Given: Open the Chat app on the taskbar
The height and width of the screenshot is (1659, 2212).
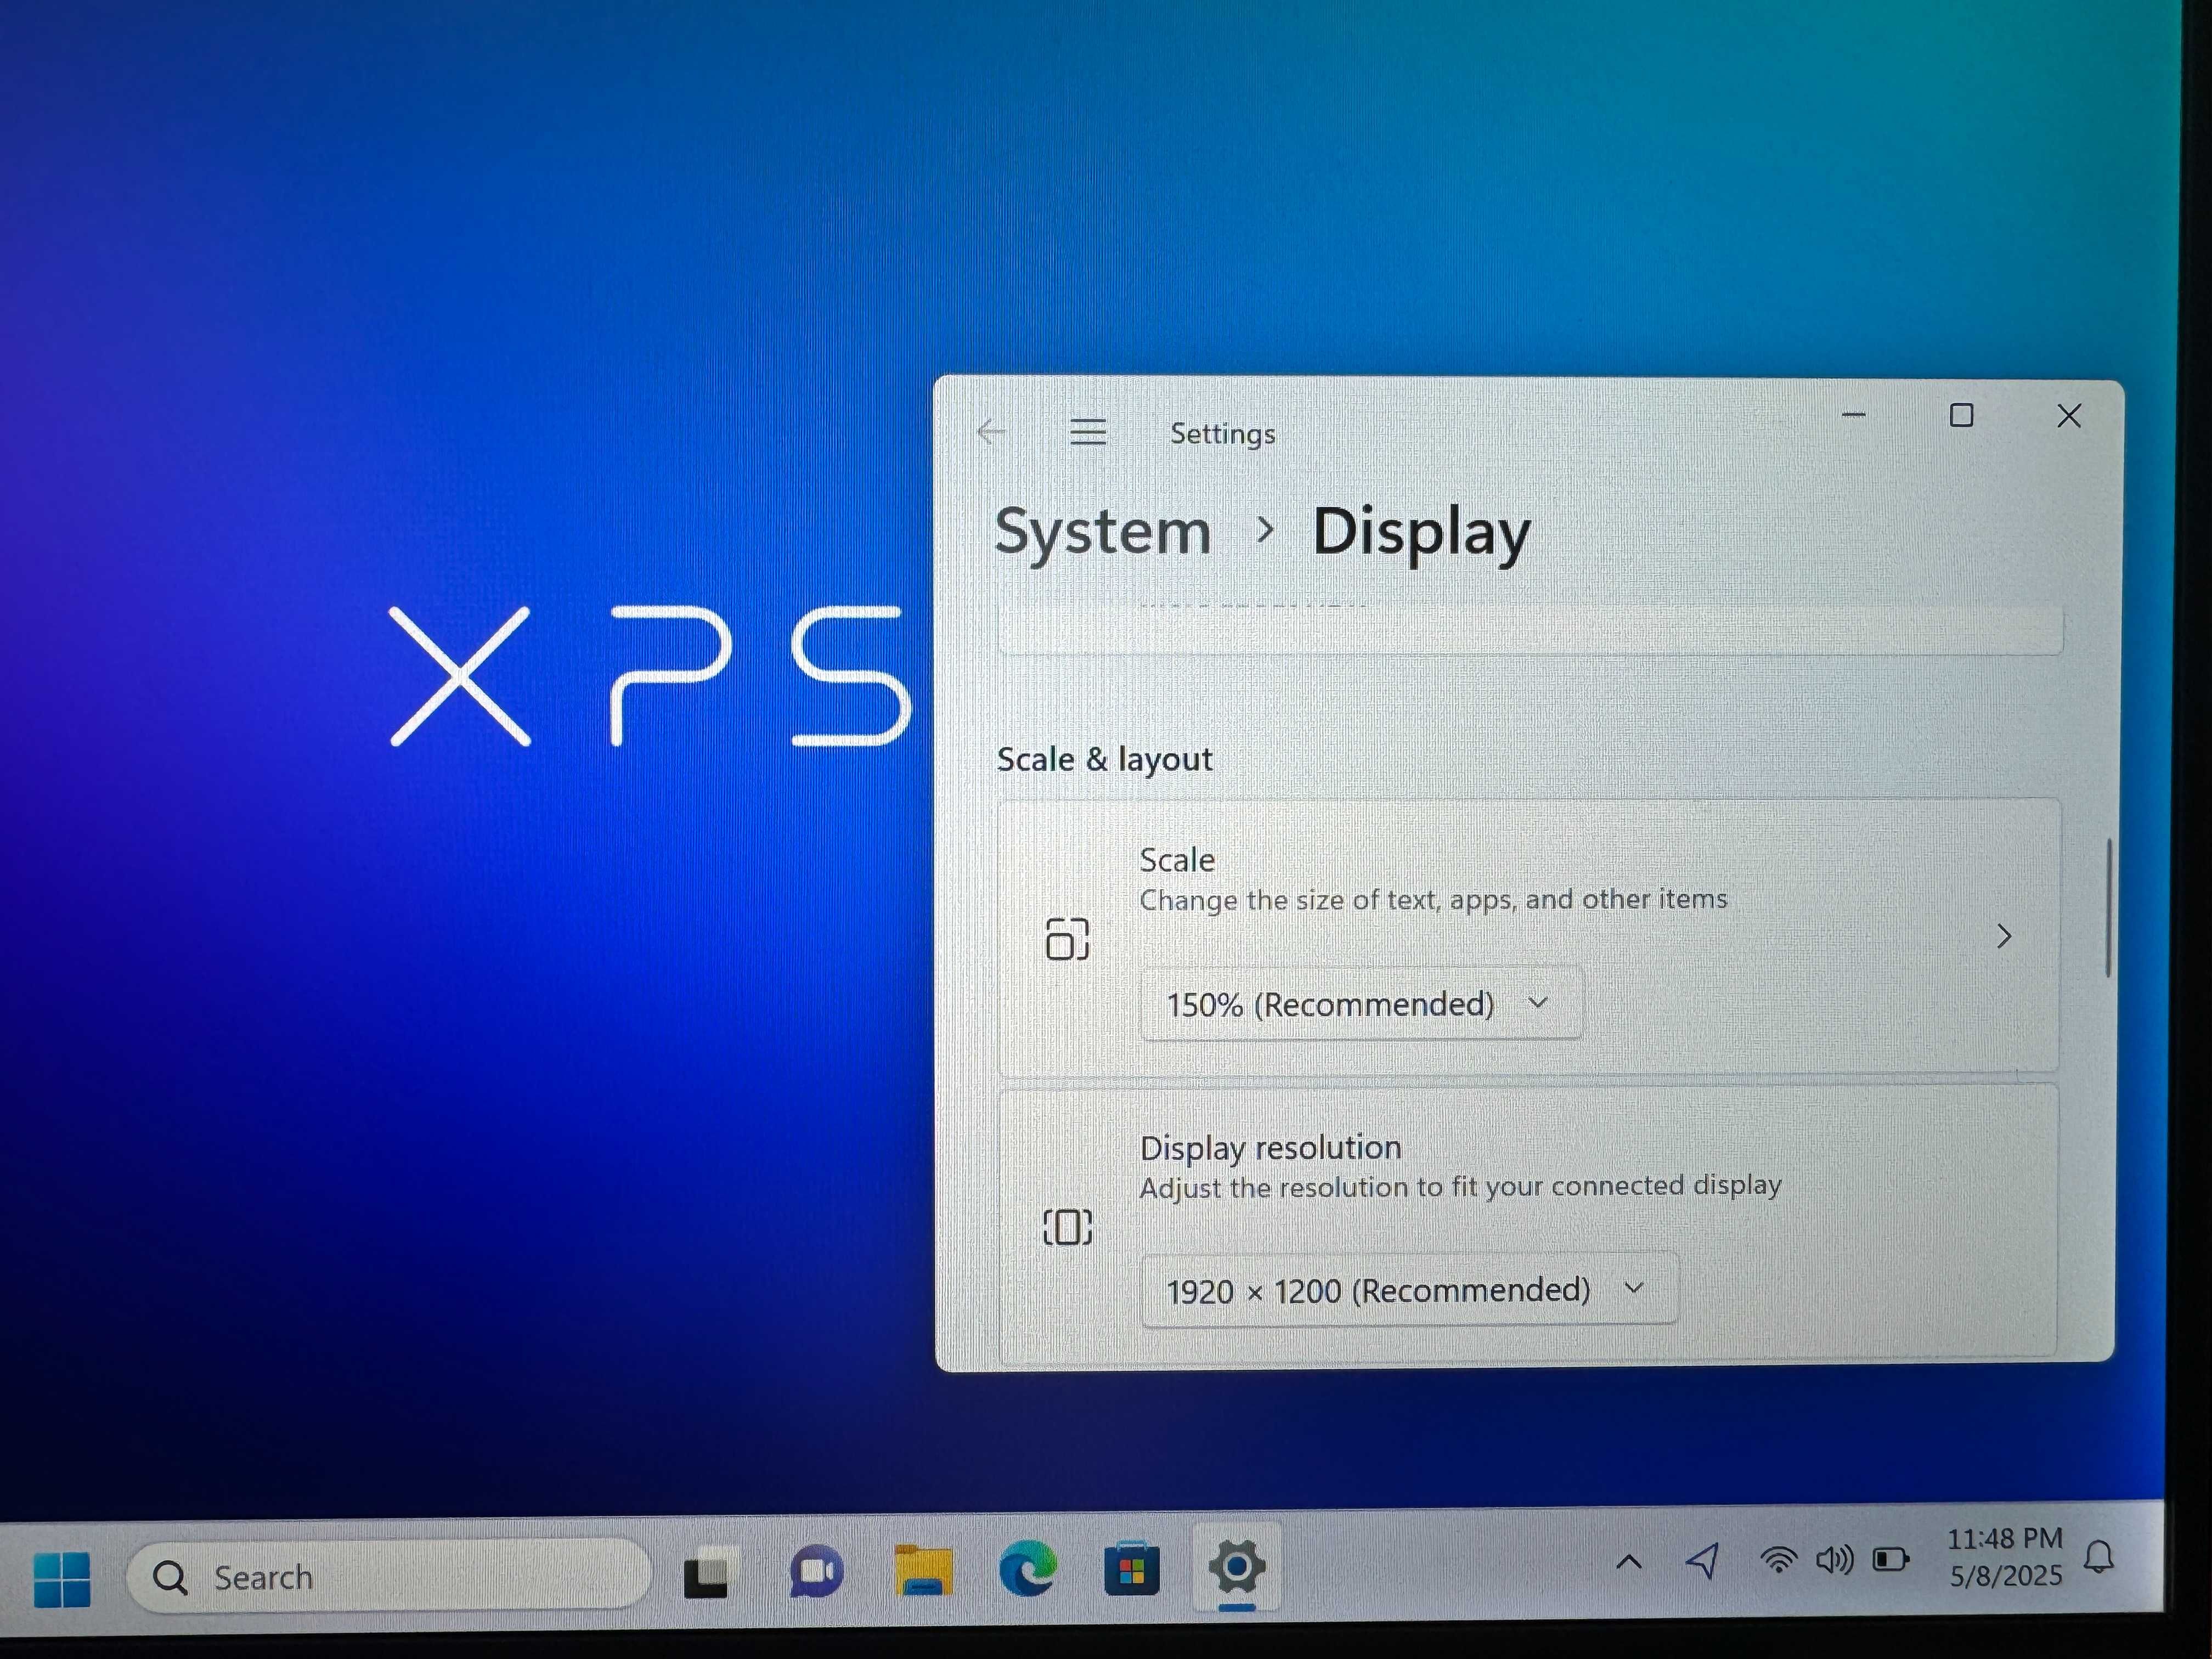Looking at the screenshot, I should [816, 1571].
